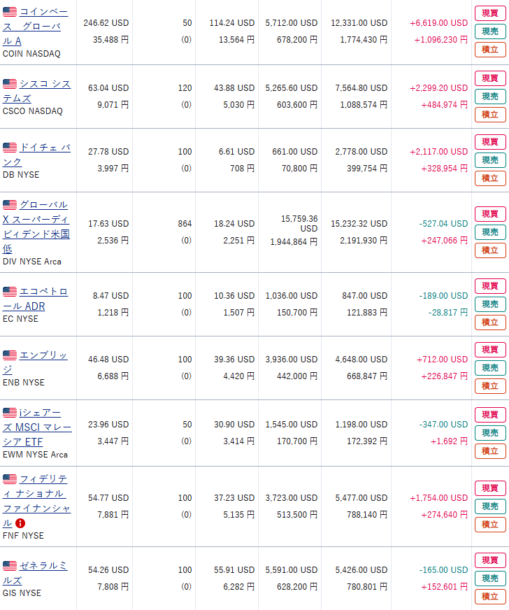This screenshot has height=610, width=509.
Task: Open the グローバルX スーパーディビィデンド link
Action: click(x=36, y=227)
